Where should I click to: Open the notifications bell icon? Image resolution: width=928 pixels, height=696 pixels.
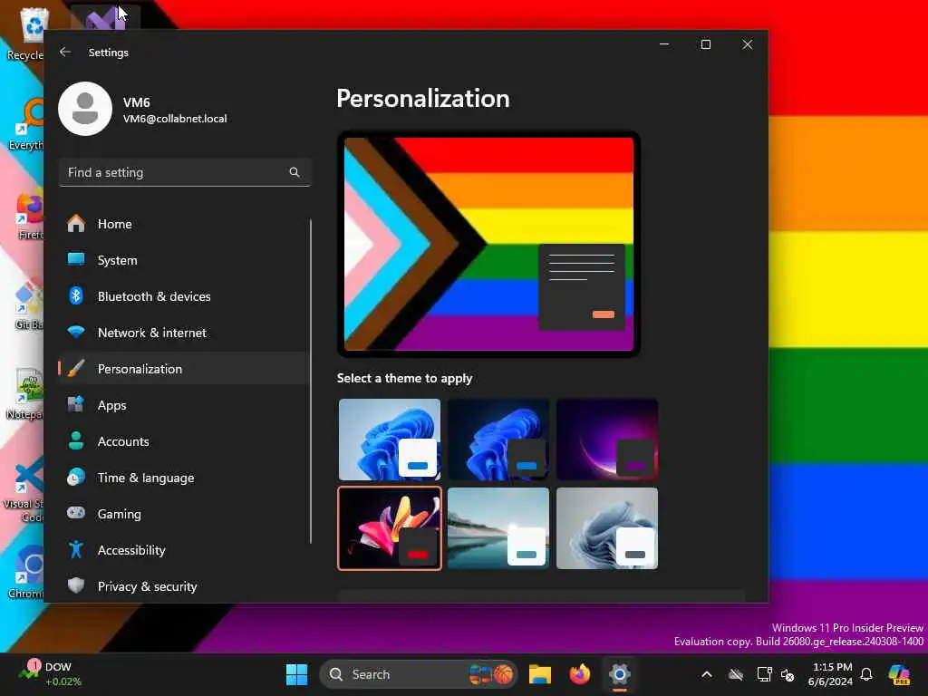click(x=866, y=674)
